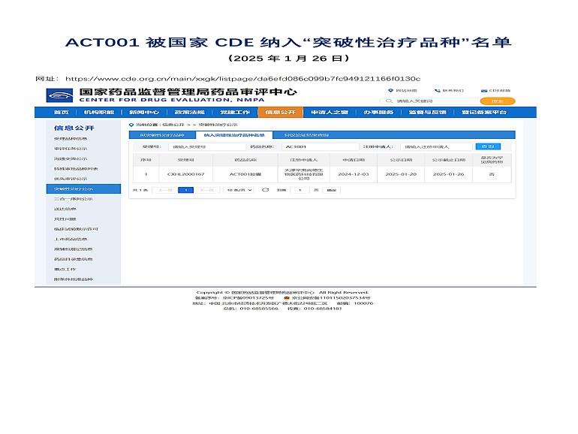
Task: Click the drug name cell ACT001胶囊
Action: pos(245,174)
